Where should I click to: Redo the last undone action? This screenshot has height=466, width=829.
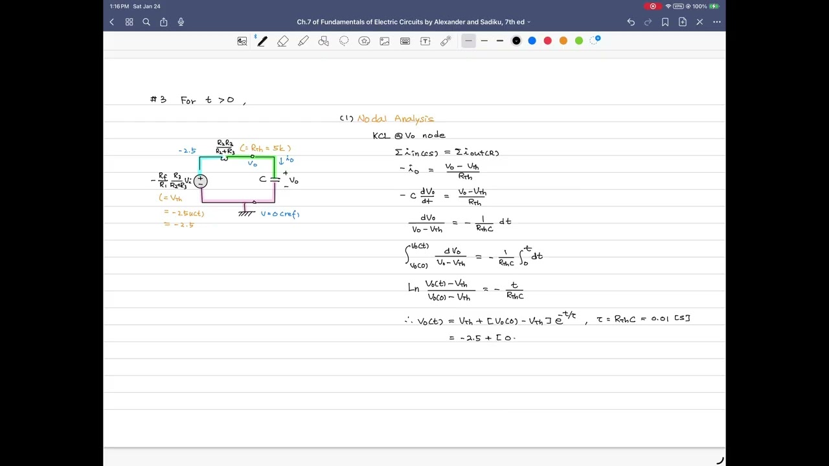[x=648, y=22]
